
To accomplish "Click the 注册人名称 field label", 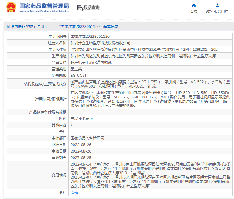I will pyautogui.click(x=57, y=43).
